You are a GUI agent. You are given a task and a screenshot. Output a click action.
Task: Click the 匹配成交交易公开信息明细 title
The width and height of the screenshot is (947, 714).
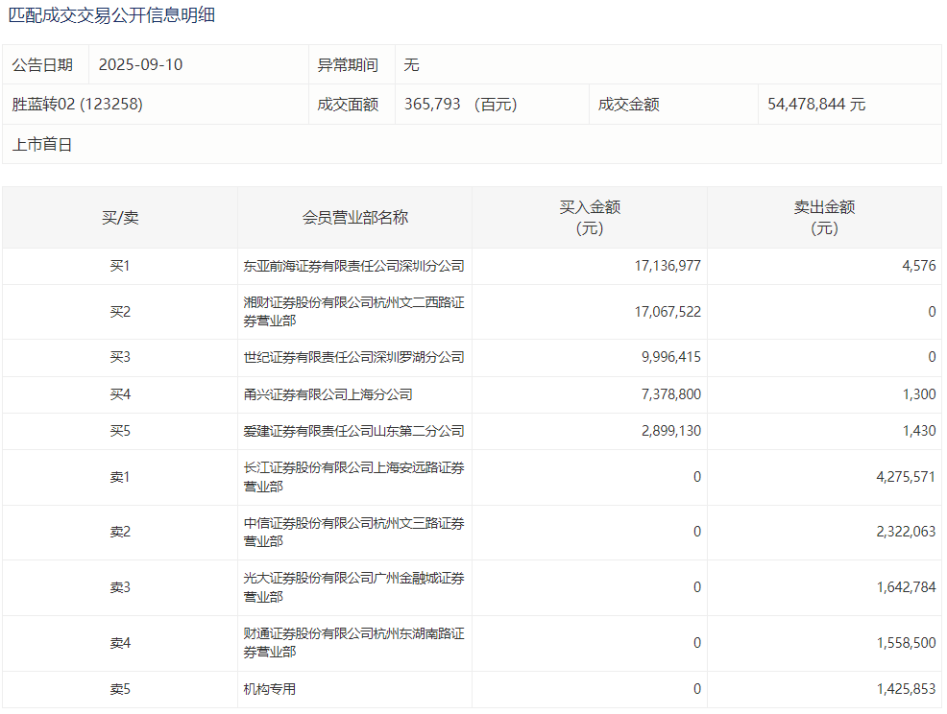click(x=111, y=15)
